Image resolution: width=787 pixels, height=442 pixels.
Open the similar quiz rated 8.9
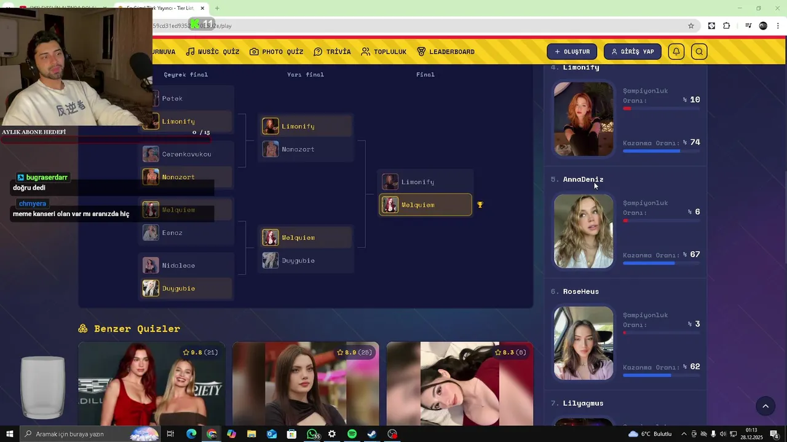pos(306,384)
